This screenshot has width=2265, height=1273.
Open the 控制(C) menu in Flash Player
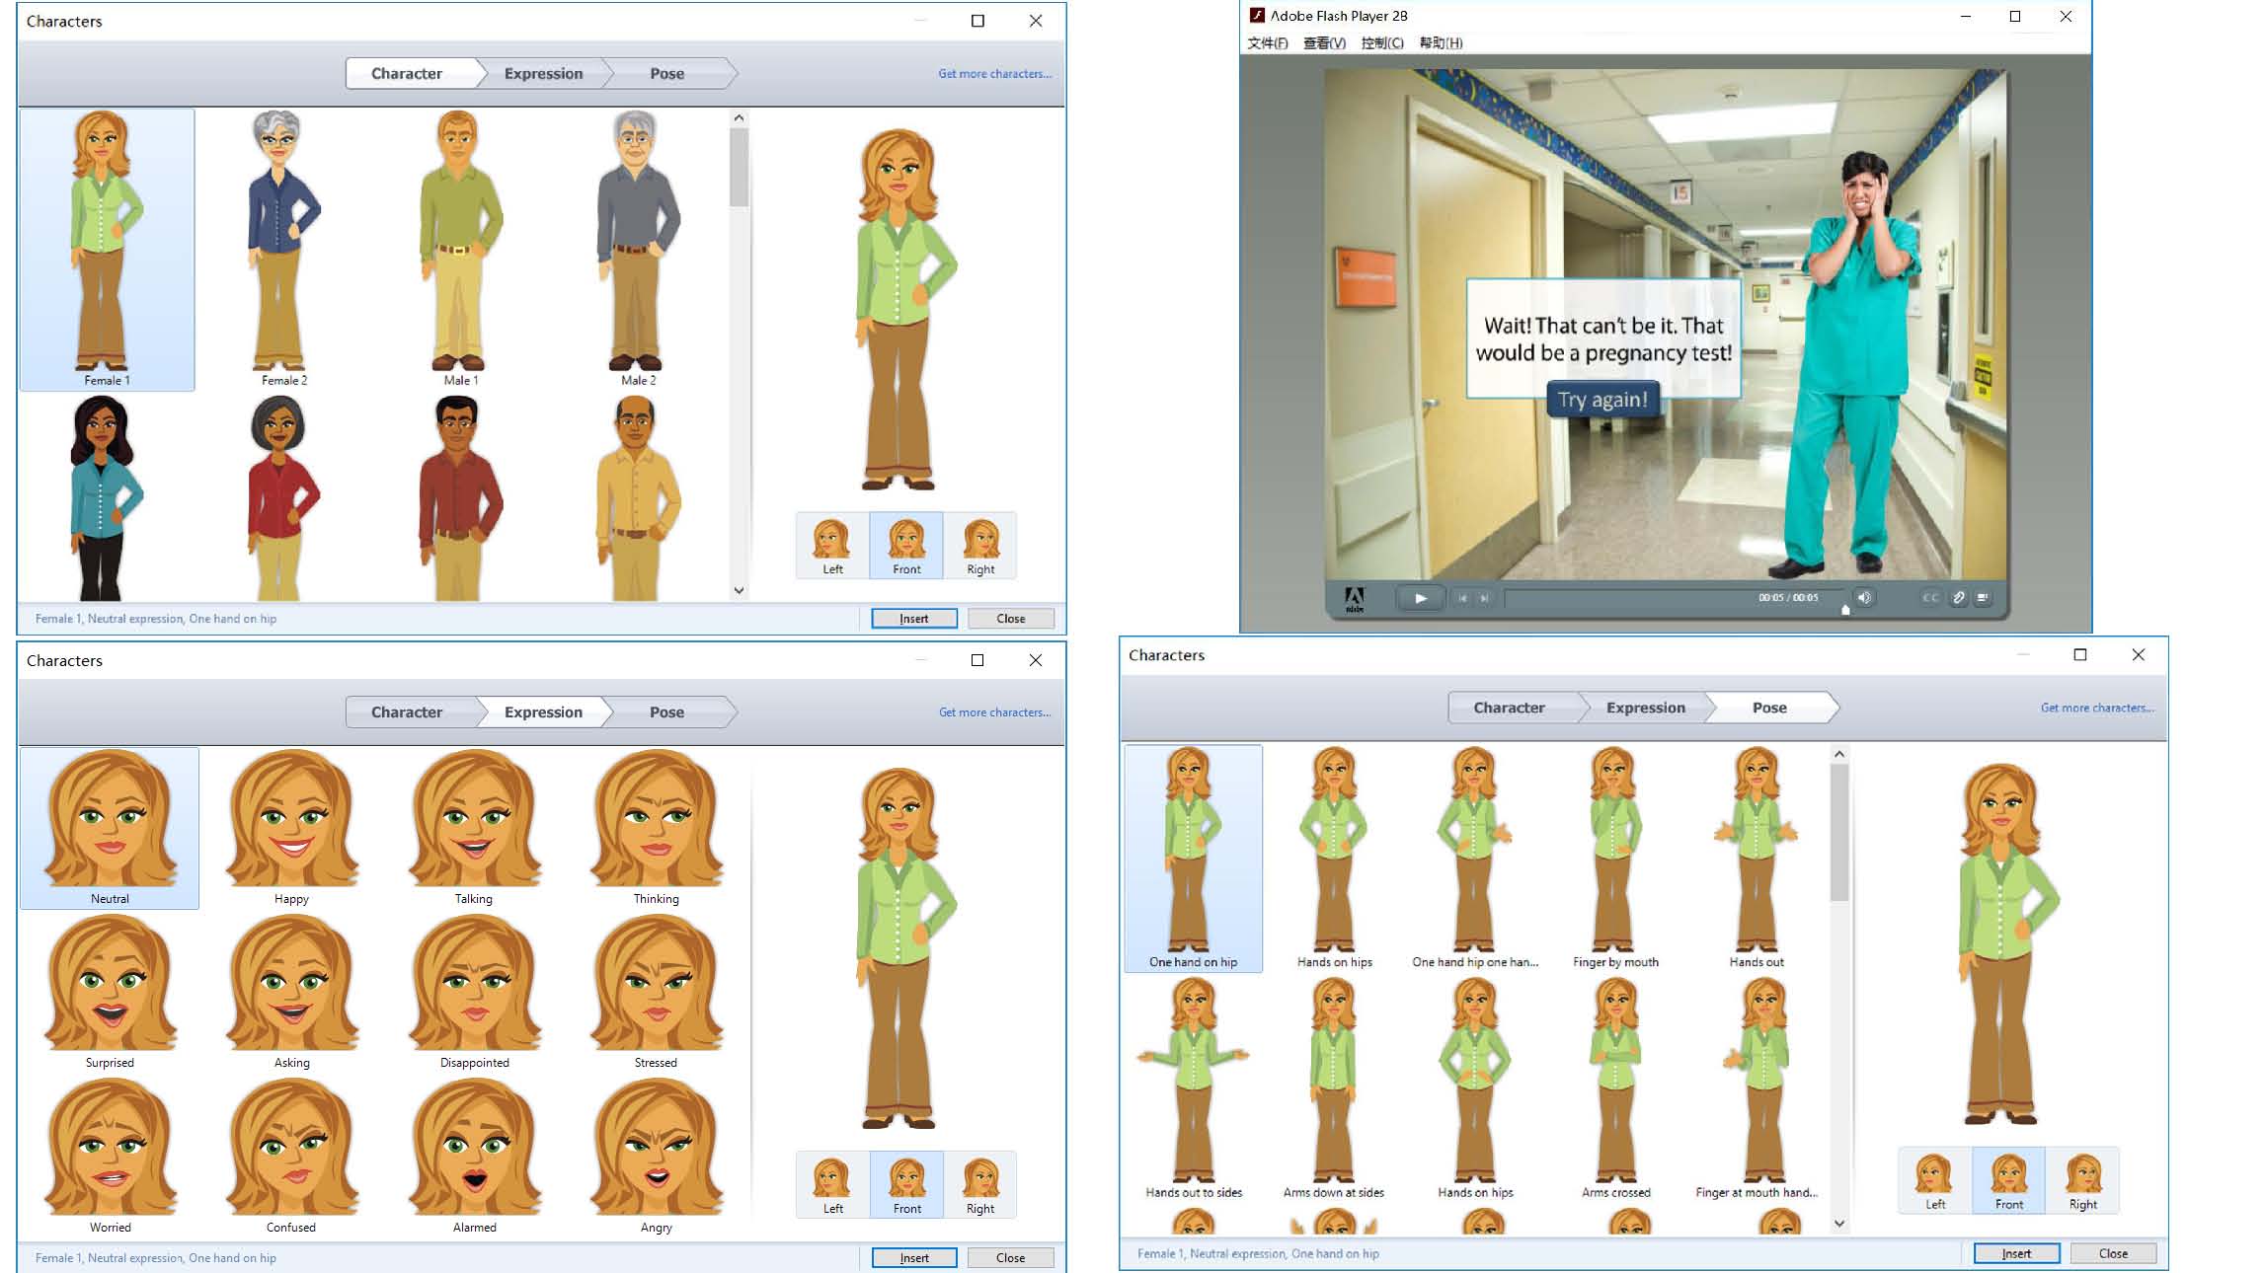tap(1381, 43)
